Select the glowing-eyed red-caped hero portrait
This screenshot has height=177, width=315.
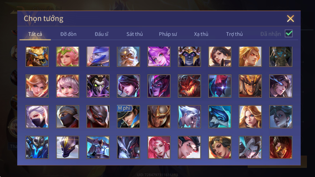(281, 147)
